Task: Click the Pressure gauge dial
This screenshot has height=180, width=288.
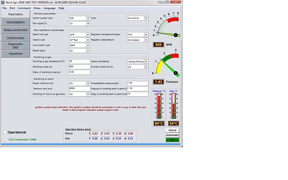Action: click(x=166, y=65)
